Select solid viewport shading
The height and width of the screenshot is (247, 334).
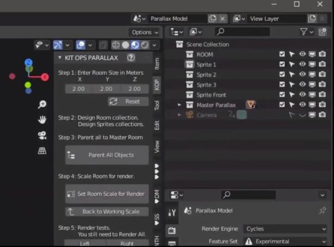tap(126, 45)
